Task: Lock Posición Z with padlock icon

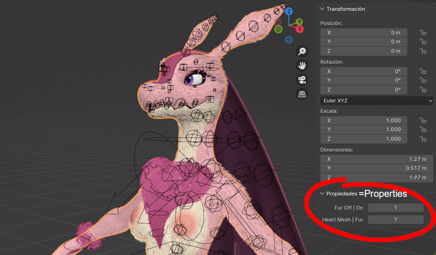Action: 423,51
